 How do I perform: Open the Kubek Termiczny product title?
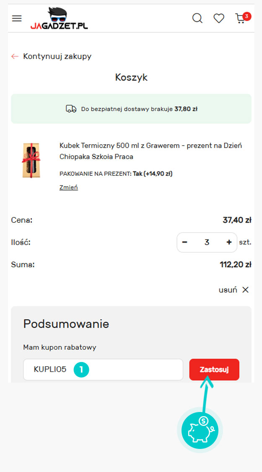pyautogui.click(x=150, y=151)
